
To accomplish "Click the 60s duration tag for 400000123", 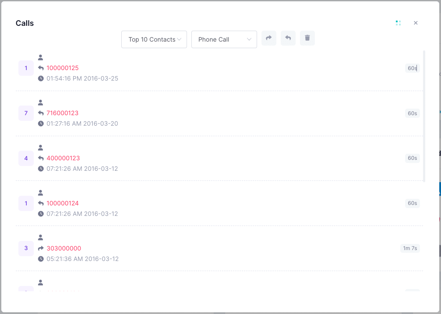I will [x=412, y=158].
